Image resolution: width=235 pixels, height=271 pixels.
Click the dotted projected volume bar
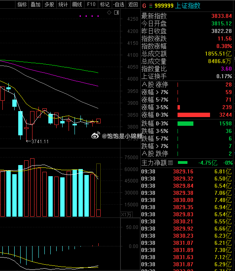click(x=98, y=186)
